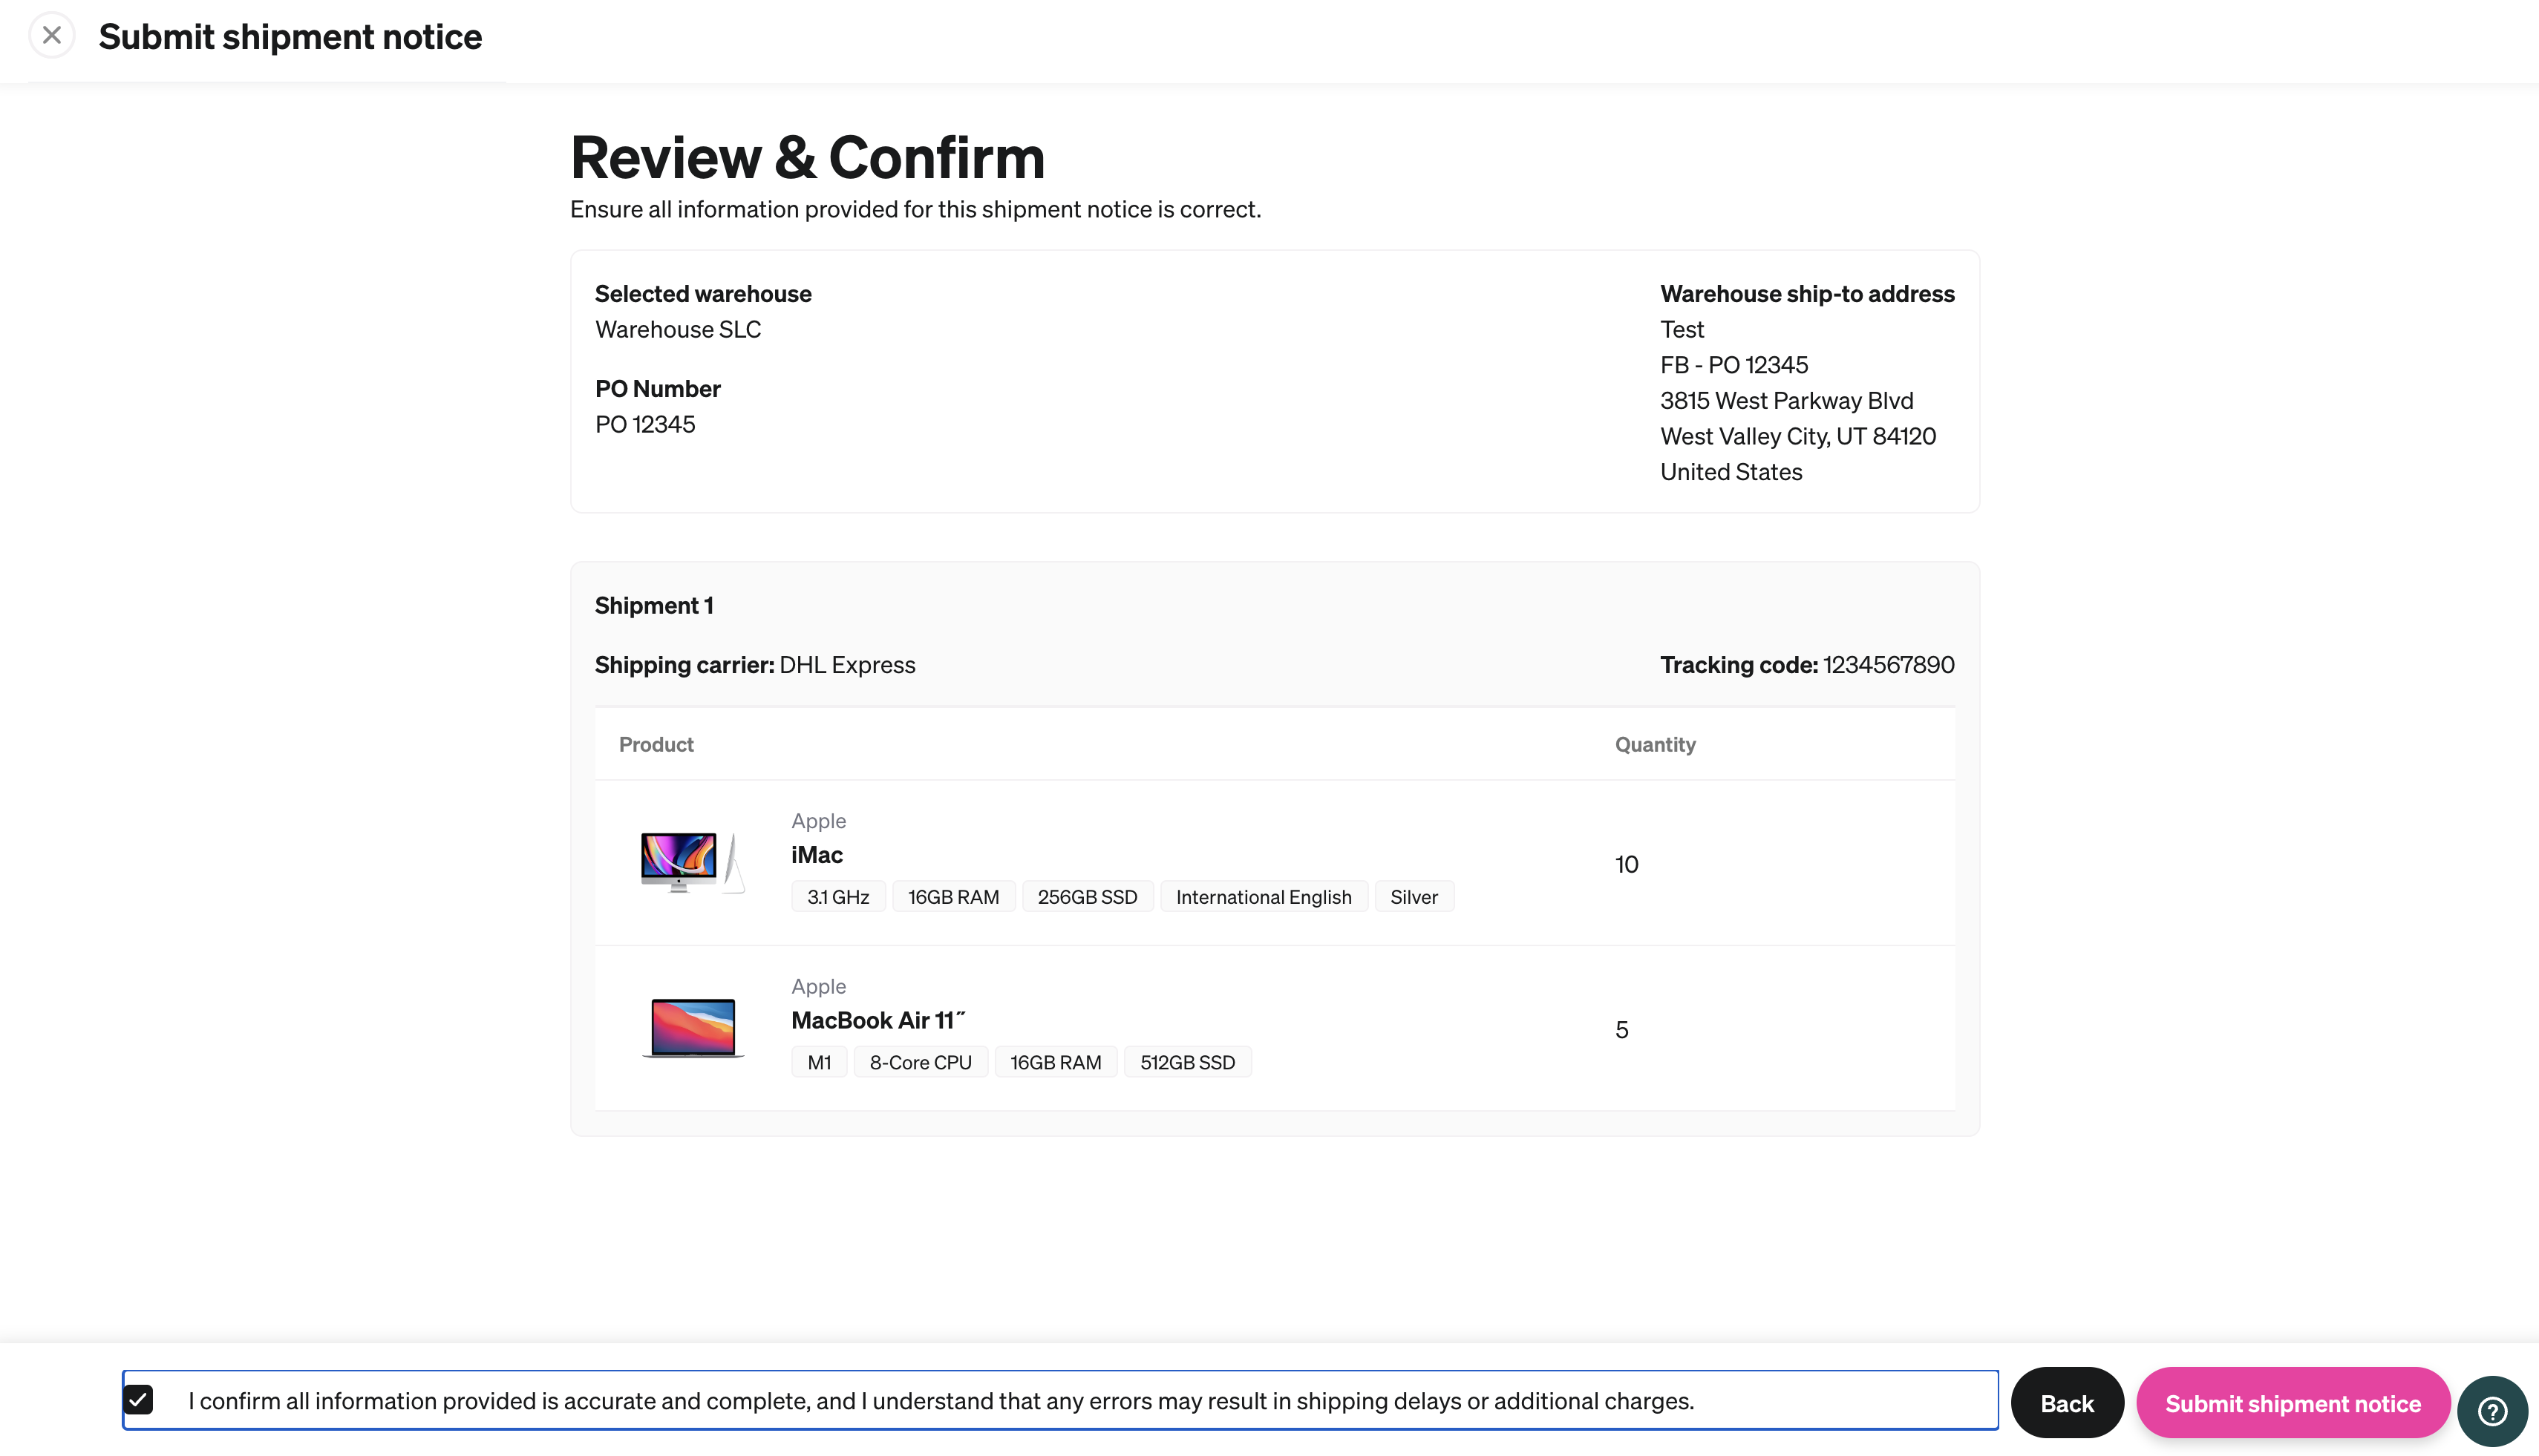Screen dimensions: 2539x1456
Task: Click the 16GB RAM tag on iMac
Action: [x=953, y=897]
